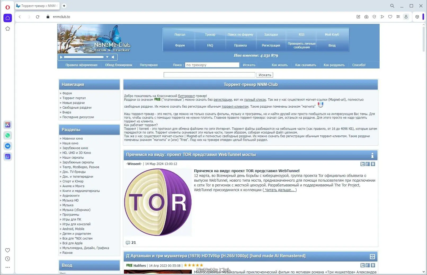This screenshot has height=275, width=427.
Task: Open the Регистрация menu item
Action: [x=271, y=45]
